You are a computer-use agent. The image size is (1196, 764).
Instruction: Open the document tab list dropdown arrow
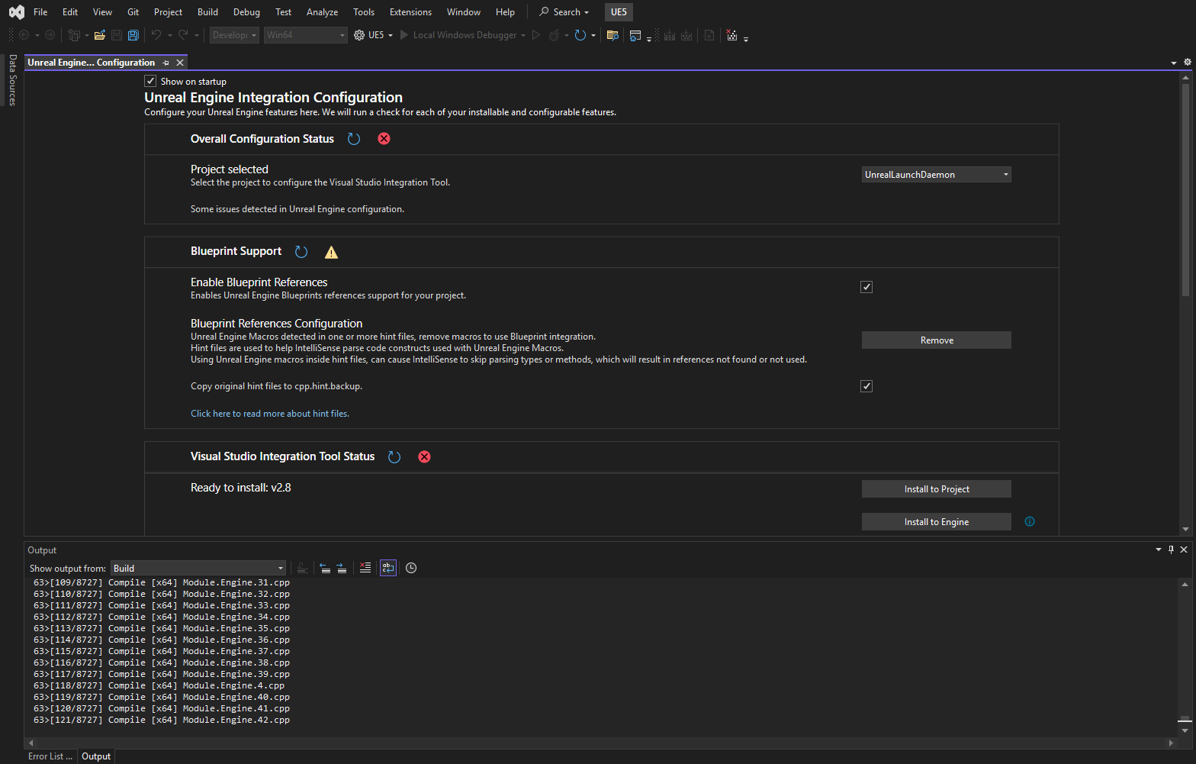coord(1173,63)
